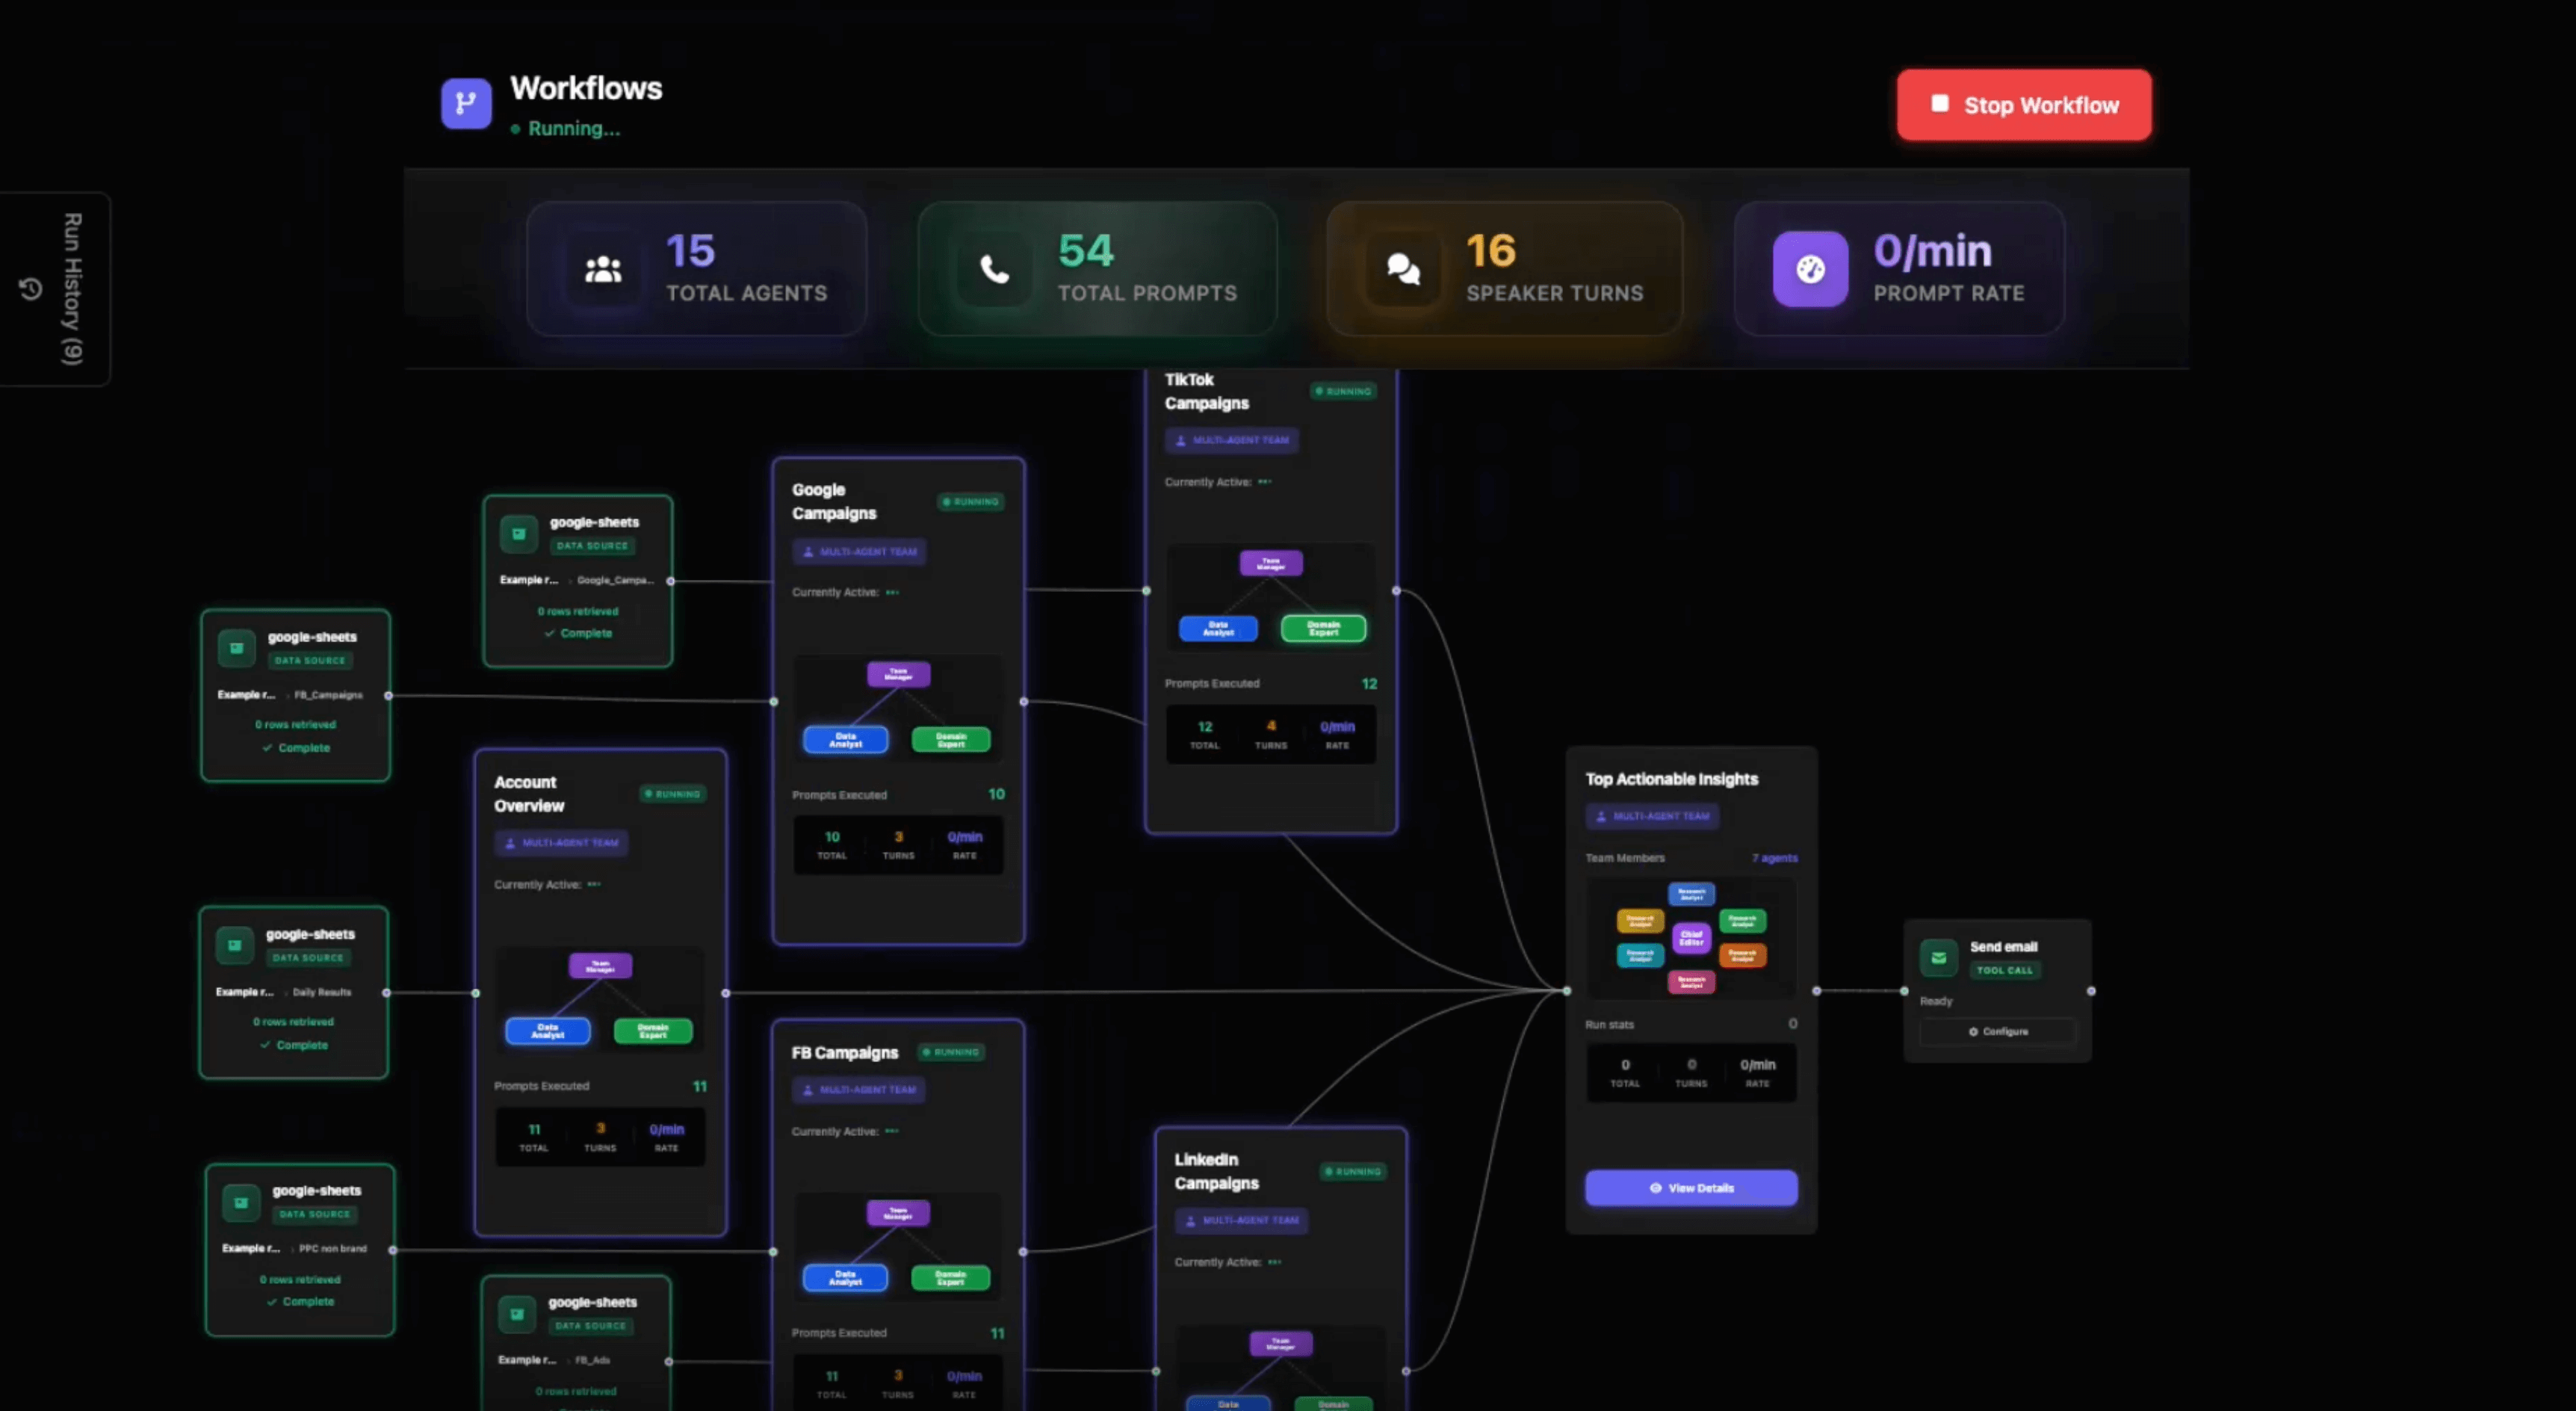Click the Google_Campa... google-sheets source icon
Viewport: 2576px width, 1411px height.
point(518,534)
